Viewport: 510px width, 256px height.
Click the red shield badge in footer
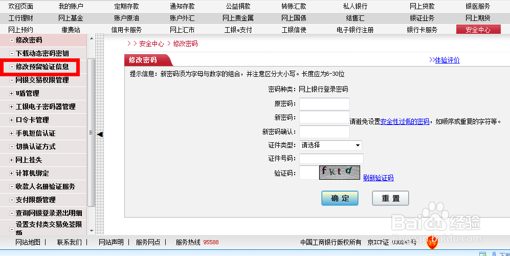432,243
